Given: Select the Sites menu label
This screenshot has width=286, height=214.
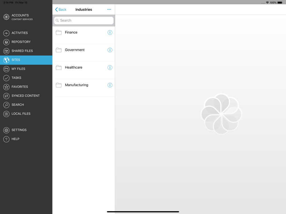Looking at the screenshot, I should 16,60.
